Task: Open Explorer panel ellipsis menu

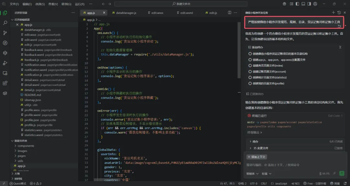Action: click(x=73, y=13)
